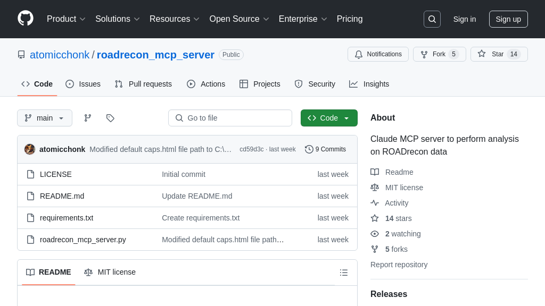Open roadrecon_mcp_server.py file
The width and height of the screenshot is (545, 306).
(x=83, y=240)
